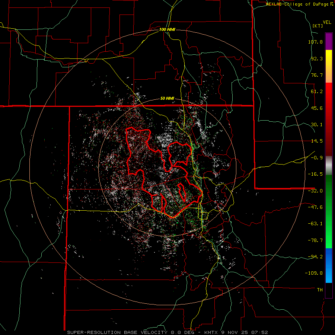
Task: Click the yellow segment of the velocity scale
Action: coord(329,66)
